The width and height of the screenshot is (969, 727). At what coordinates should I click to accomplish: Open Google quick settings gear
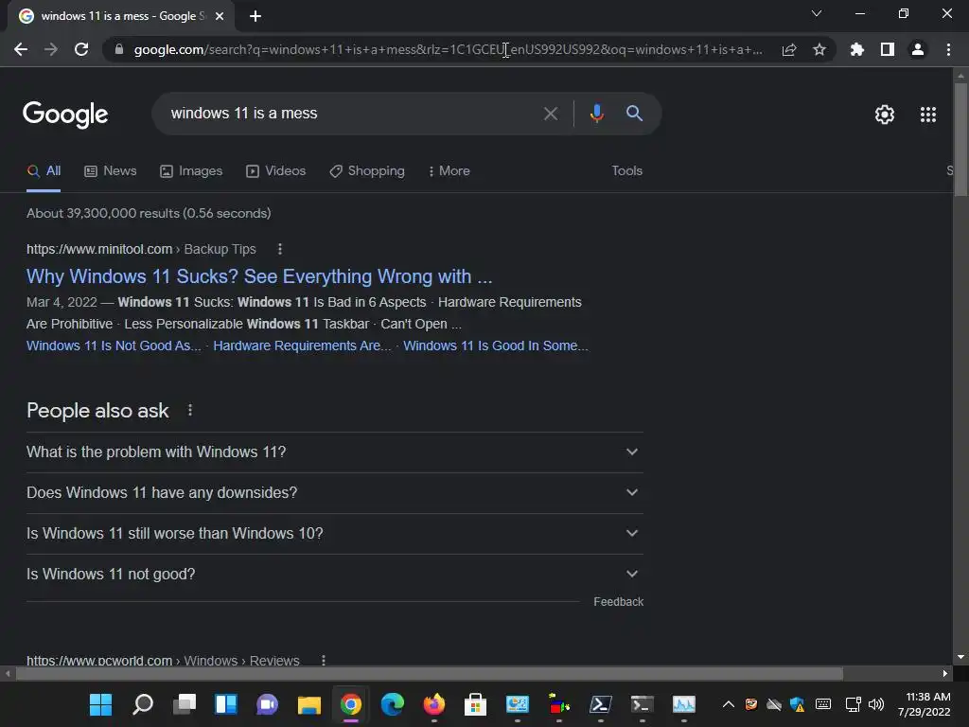coord(885,115)
